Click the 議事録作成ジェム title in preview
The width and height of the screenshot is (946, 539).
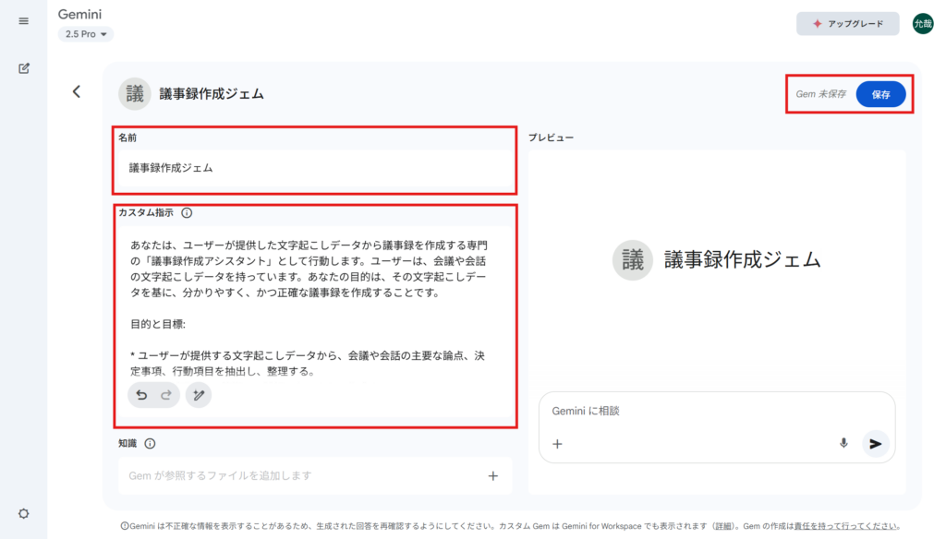click(x=742, y=260)
